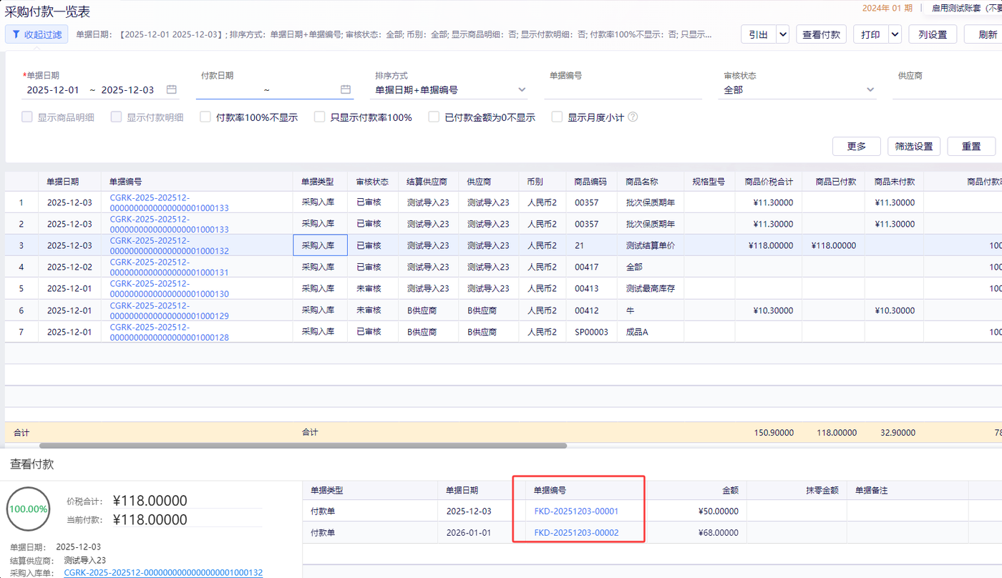The height and width of the screenshot is (578, 1002).
Task: Click the ¥10.30000 商品价税合计 cell in row 6
Action: (769, 310)
